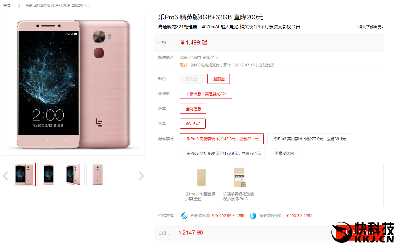Select 乐Pro3 全能套装 bundle option
The height and width of the screenshot is (246, 397).
coord(223,154)
